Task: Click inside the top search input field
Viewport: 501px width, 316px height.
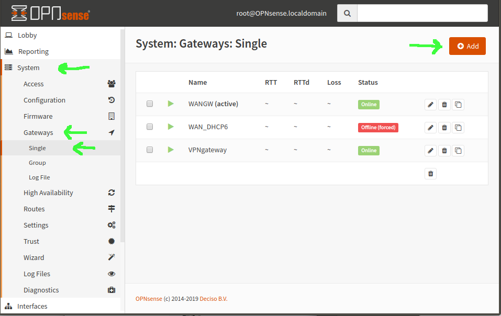Action: pyautogui.click(x=422, y=13)
